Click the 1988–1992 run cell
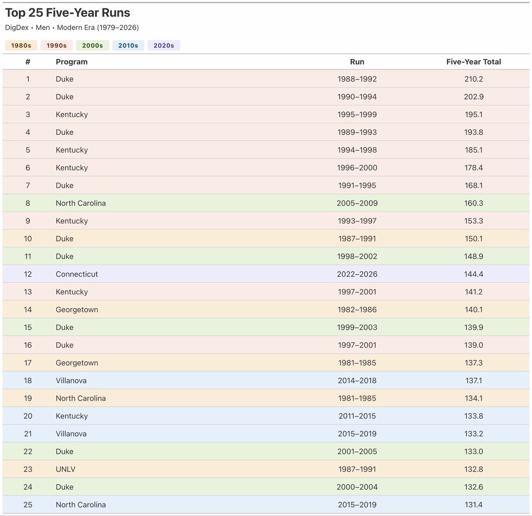 tap(357, 79)
